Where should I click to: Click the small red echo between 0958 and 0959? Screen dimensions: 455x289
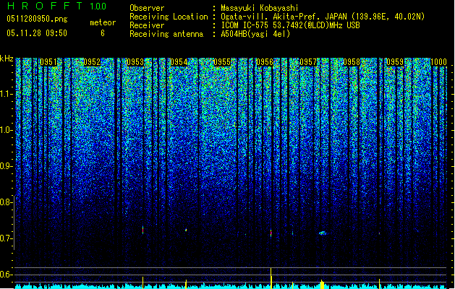point(379,233)
